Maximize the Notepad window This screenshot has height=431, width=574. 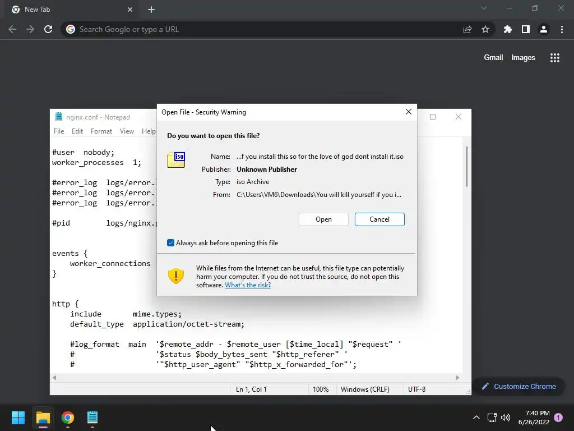(433, 117)
